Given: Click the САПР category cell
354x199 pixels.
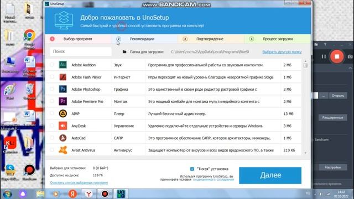Looking at the screenshot, I should click(118, 138).
